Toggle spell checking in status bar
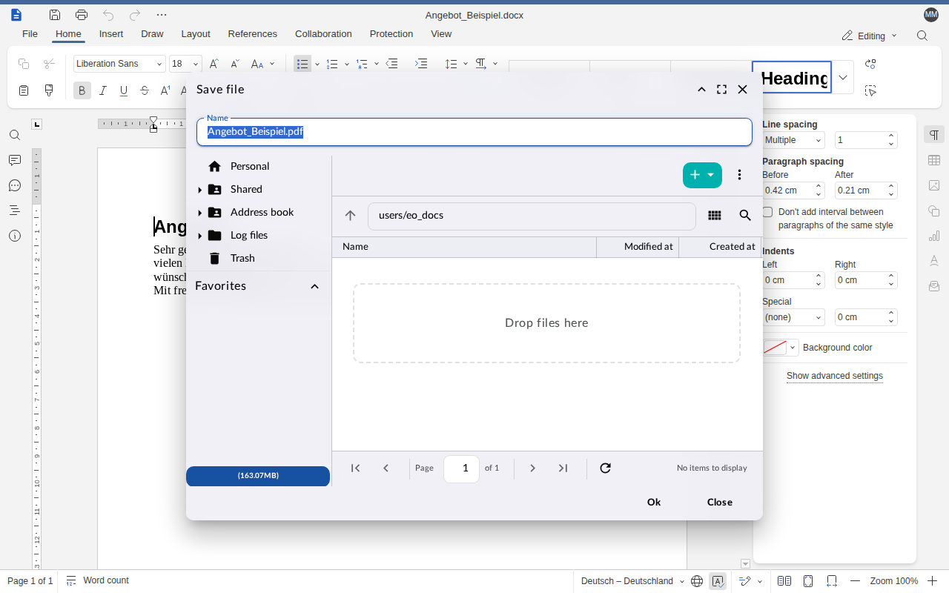This screenshot has width=949, height=593. (x=718, y=581)
